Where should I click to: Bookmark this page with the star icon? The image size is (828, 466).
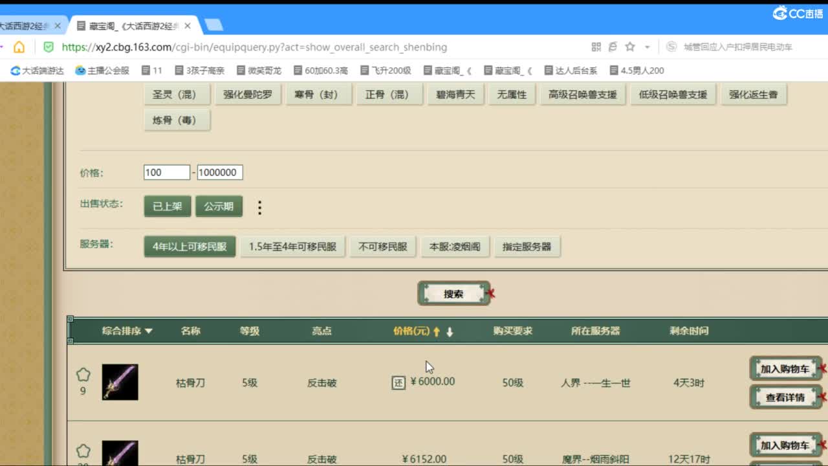[630, 47]
